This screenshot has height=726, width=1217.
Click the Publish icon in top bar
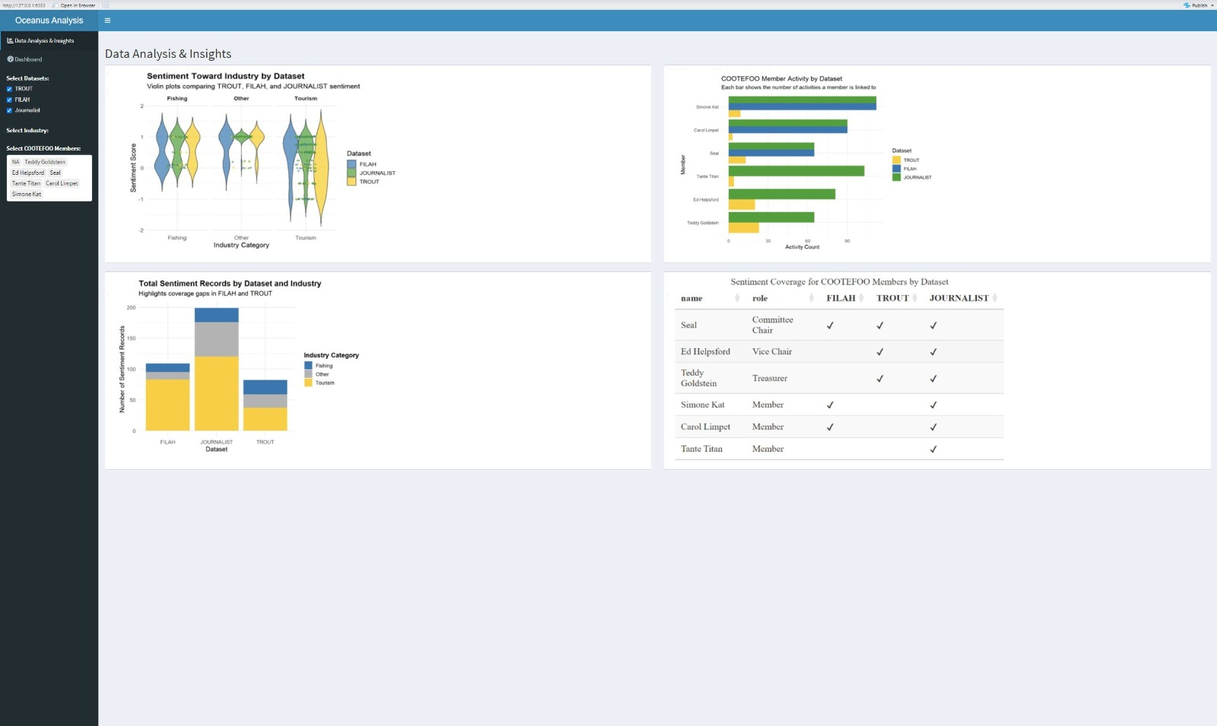[x=1187, y=5]
